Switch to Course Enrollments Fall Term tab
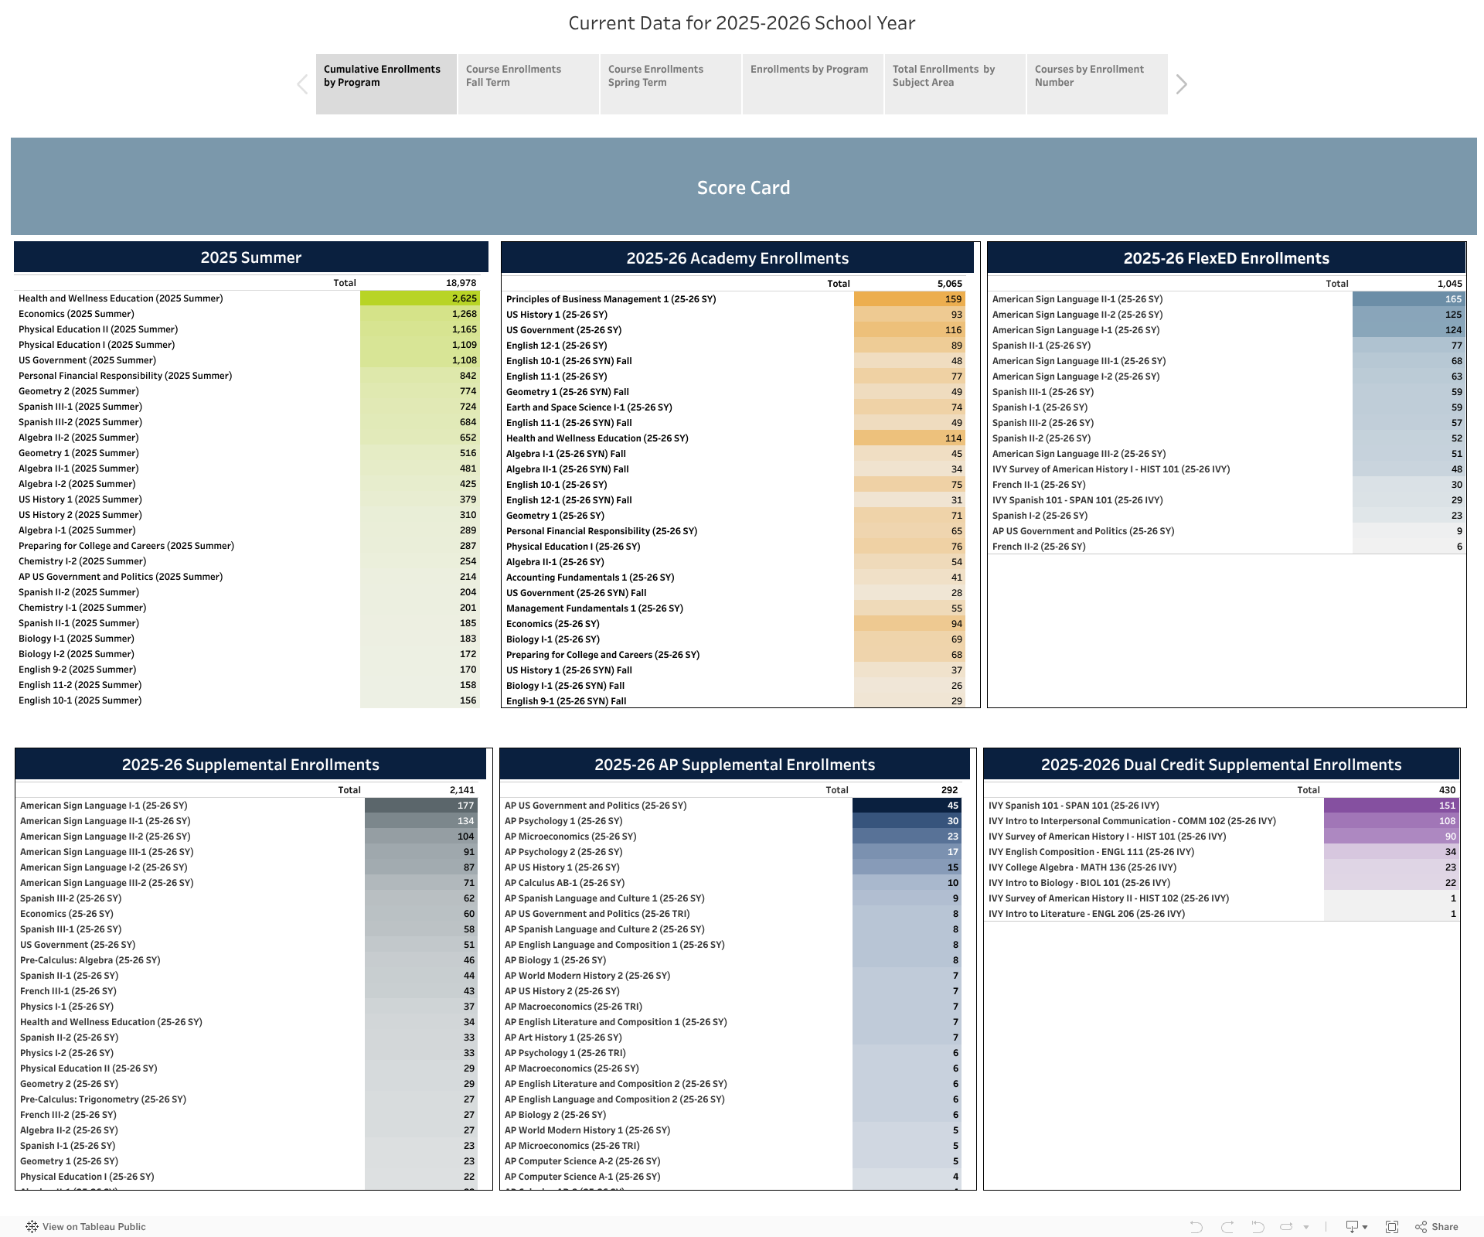This screenshot has height=1237, width=1484. [x=528, y=83]
